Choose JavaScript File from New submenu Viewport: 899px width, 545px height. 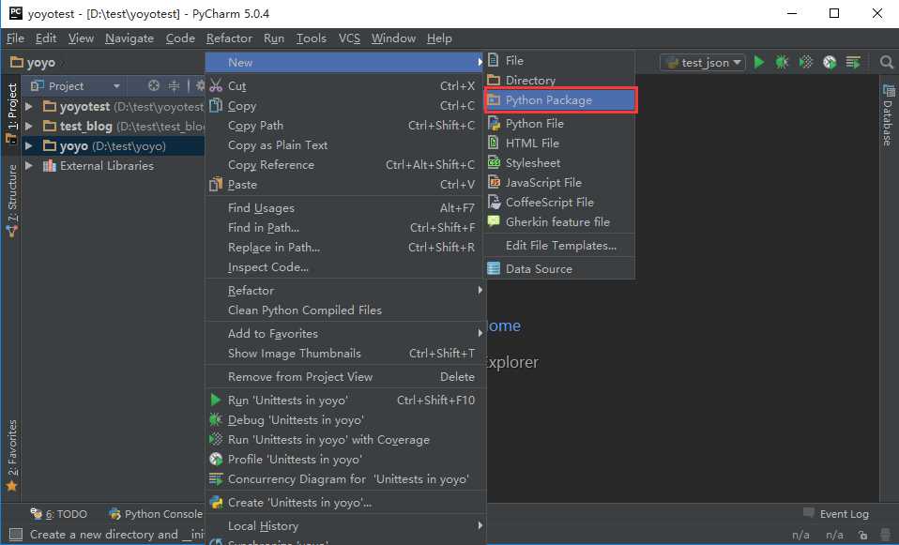(x=560, y=182)
